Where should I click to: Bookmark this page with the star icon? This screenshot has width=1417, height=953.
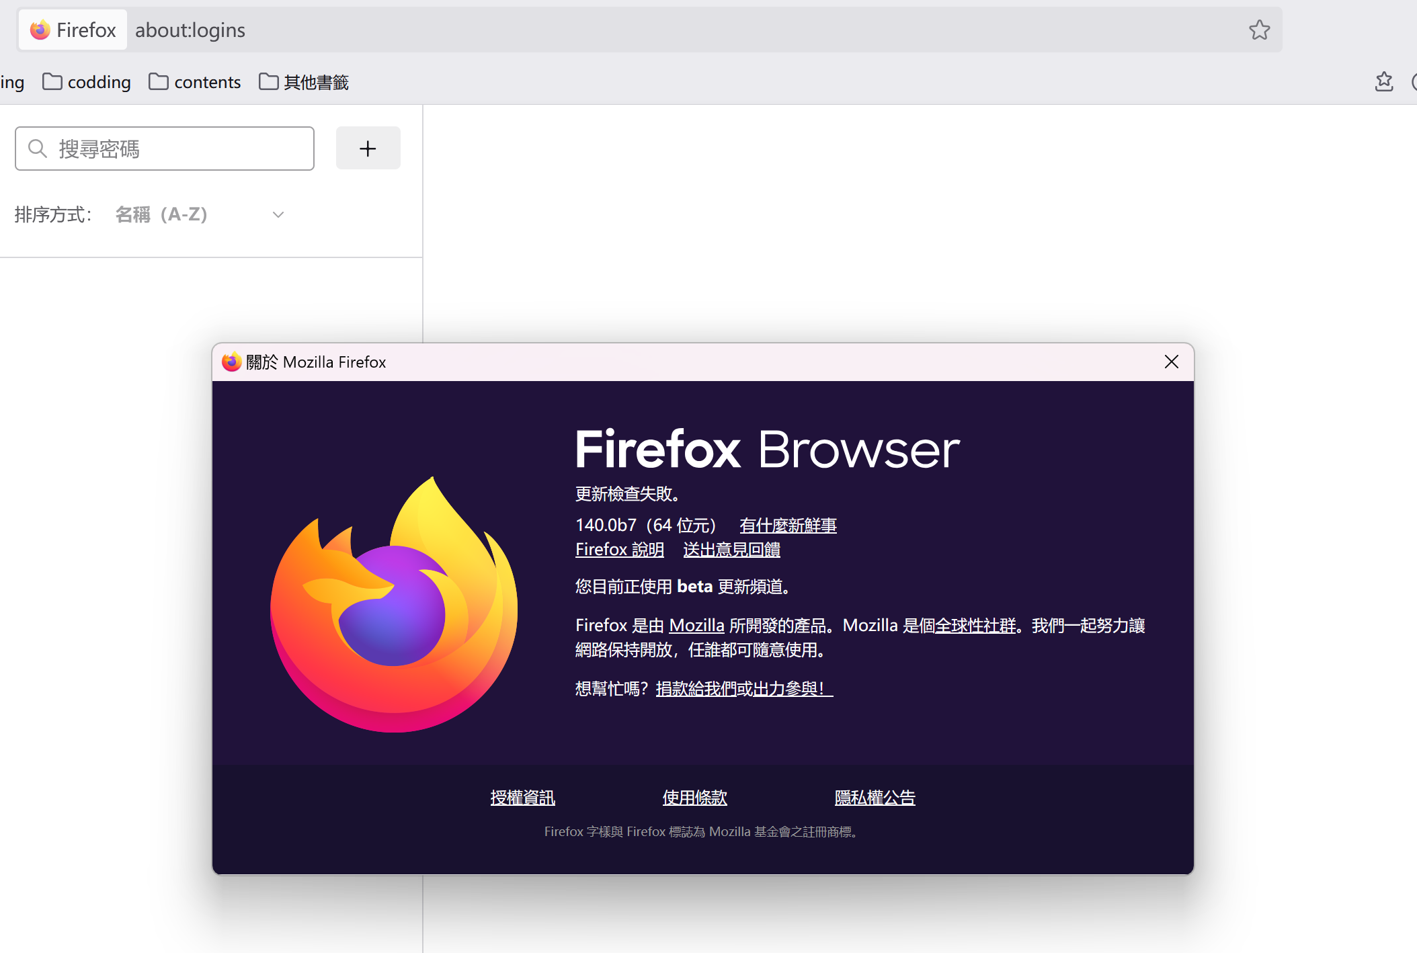(x=1259, y=30)
